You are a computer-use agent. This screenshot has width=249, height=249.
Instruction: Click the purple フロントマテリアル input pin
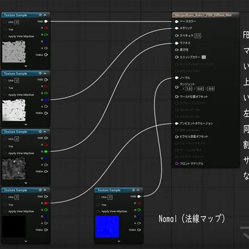(176, 164)
